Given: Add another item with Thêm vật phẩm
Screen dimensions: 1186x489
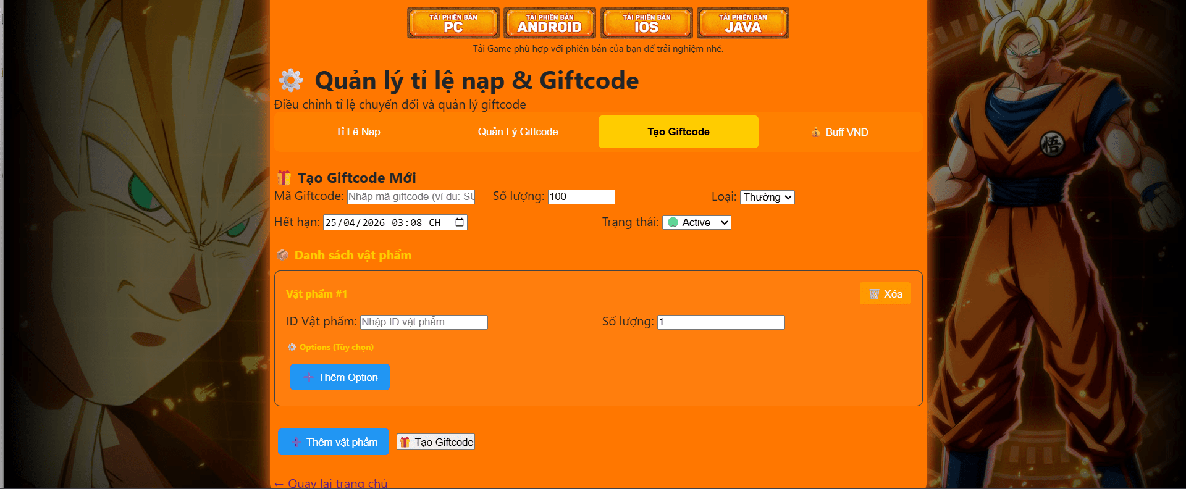Looking at the screenshot, I should (x=333, y=442).
